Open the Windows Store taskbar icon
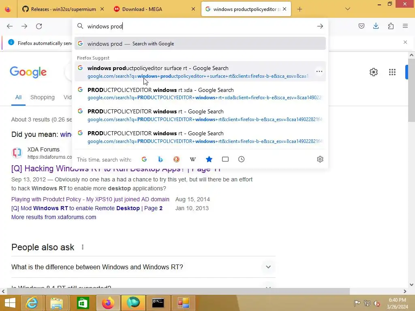The height and width of the screenshot is (311, 415). coord(83,303)
